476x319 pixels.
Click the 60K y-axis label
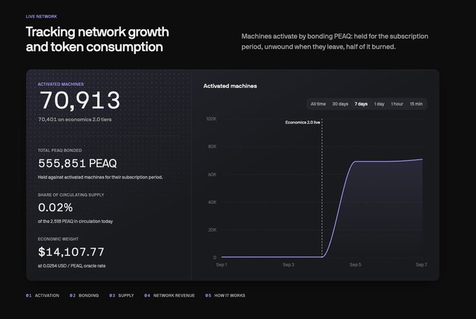pyautogui.click(x=212, y=174)
